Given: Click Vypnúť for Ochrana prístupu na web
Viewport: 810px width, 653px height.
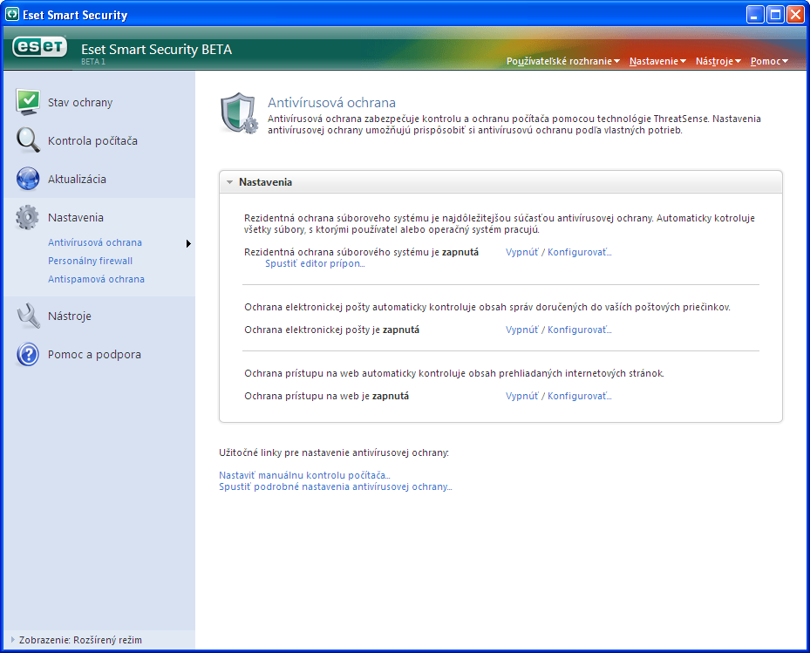Looking at the screenshot, I should (521, 396).
